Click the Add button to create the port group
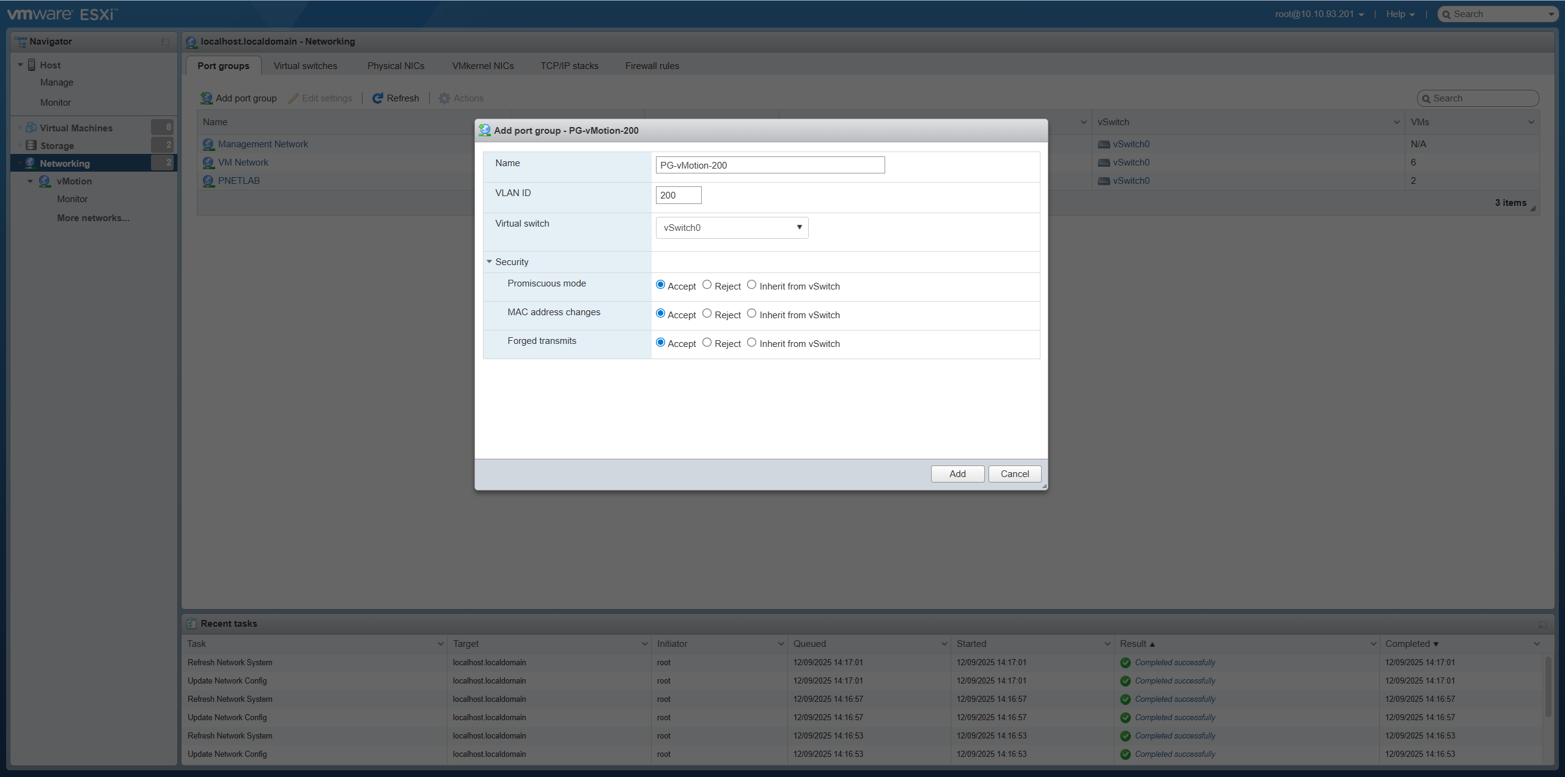 (x=957, y=473)
